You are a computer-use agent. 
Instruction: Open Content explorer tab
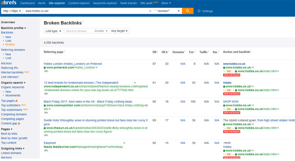tap(79, 3)
